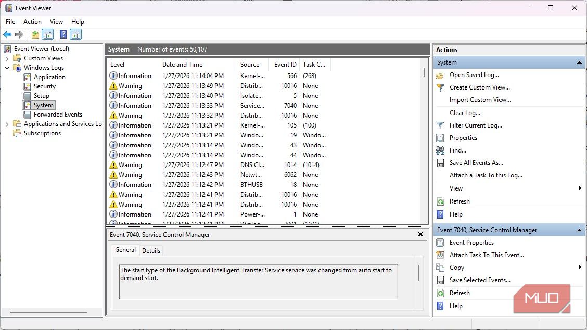This screenshot has height=330, width=587.
Task: Expand the Applications and Services Logs node
Action: pos(7,124)
